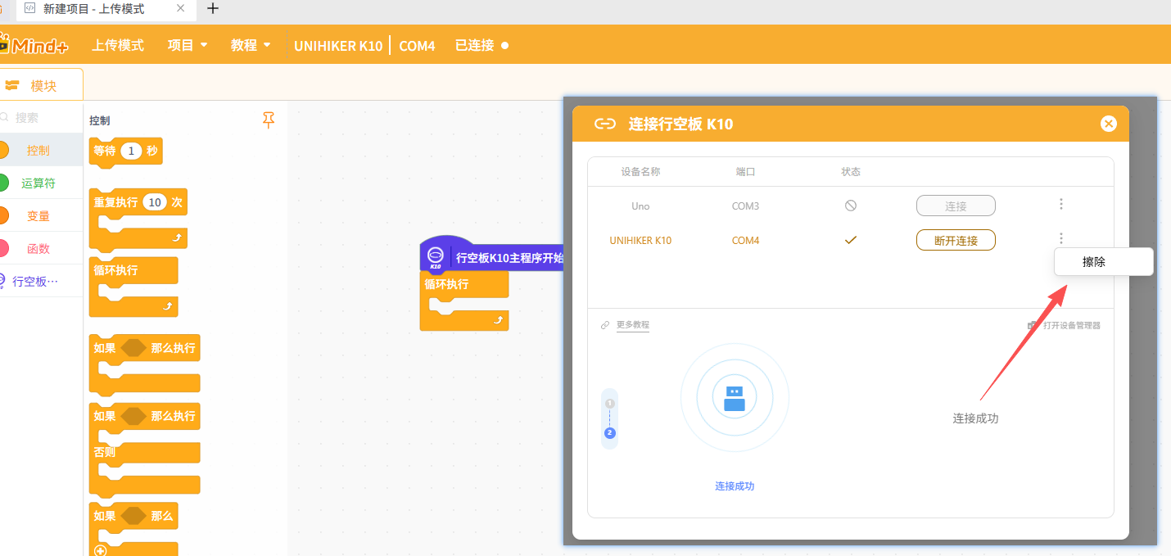Expand the Project dropdown menu

[x=188, y=45]
